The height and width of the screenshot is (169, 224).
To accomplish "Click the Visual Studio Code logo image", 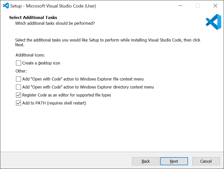I will click(213, 22).
